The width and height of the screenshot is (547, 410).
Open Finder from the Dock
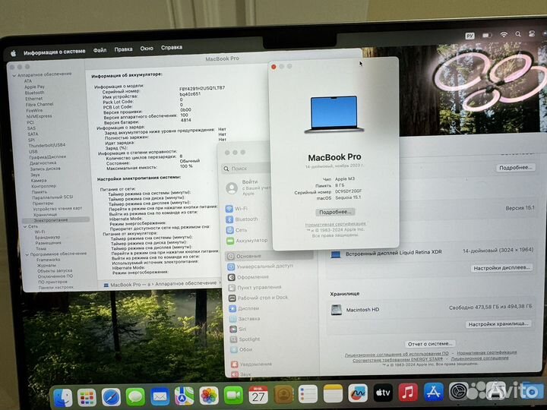click(x=63, y=397)
